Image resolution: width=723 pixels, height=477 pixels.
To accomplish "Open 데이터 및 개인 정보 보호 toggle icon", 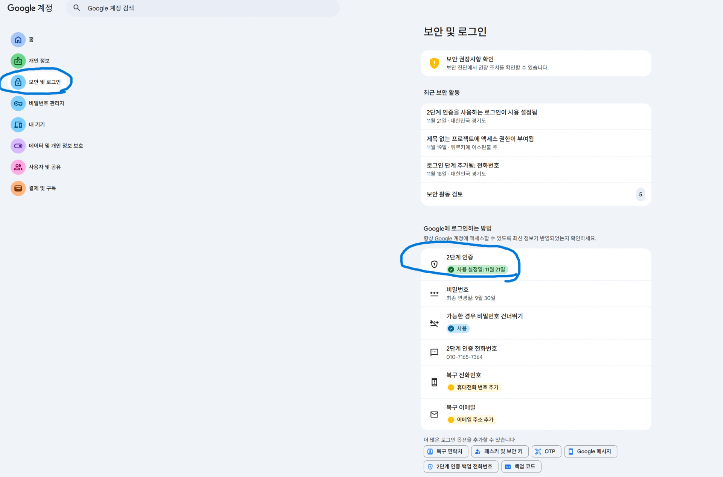I will (x=18, y=146).
